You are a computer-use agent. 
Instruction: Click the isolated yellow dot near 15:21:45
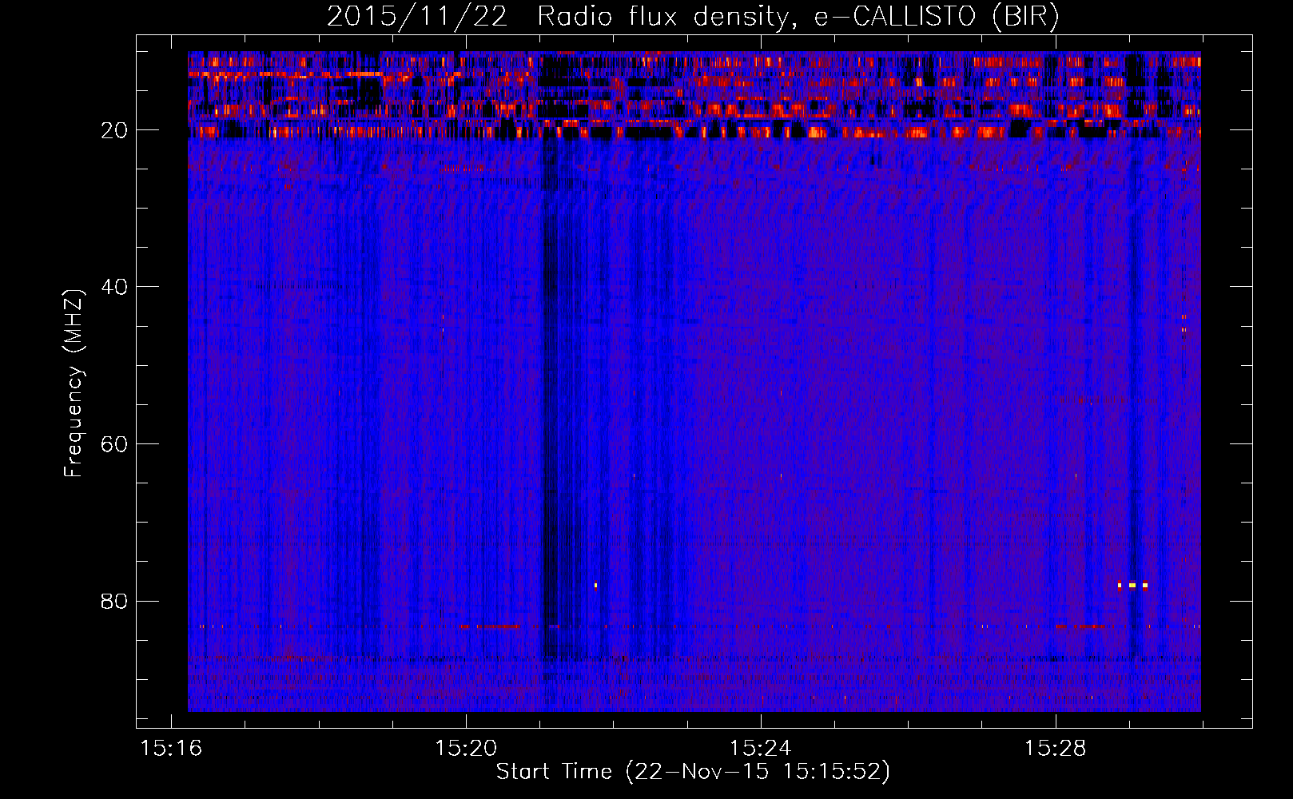click(x=595, y=585)
